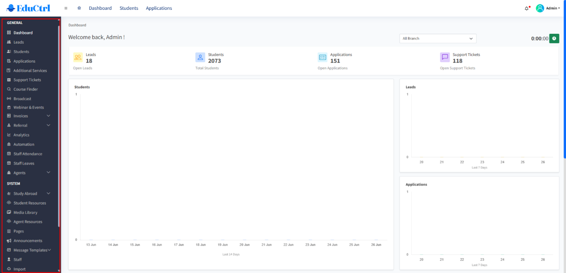Viewport: 566px width, 273px height.
Task: Open Applications in the top navigation
Action: coord(159,8)
